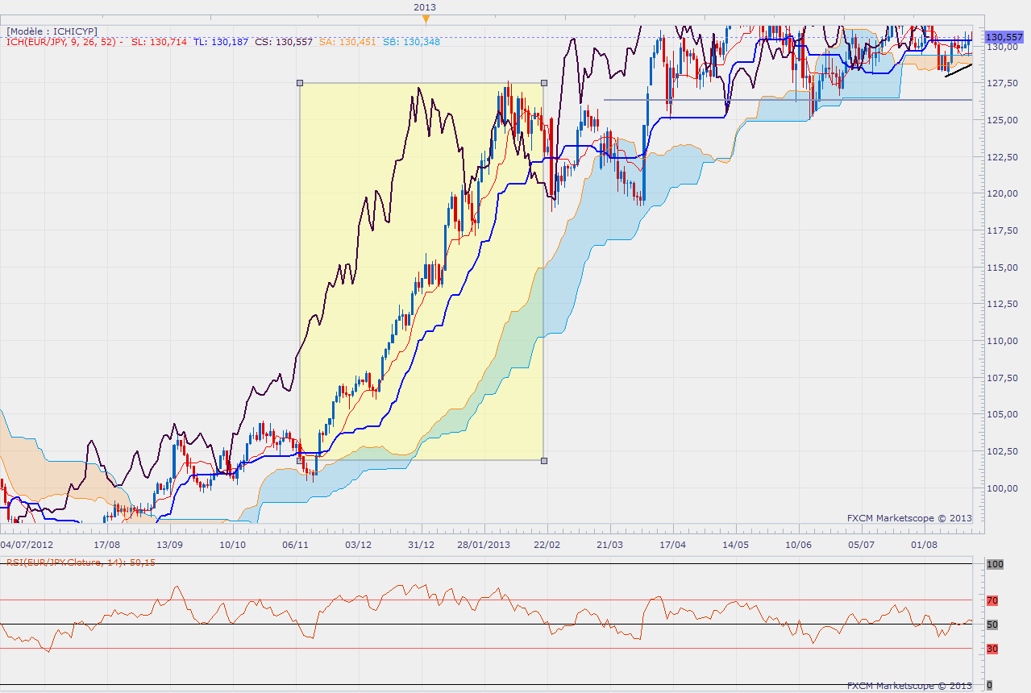Select the short black trendline near August
Viewport: 1031px width, 693px height.
pyautogui.click(x=959, y=70)
